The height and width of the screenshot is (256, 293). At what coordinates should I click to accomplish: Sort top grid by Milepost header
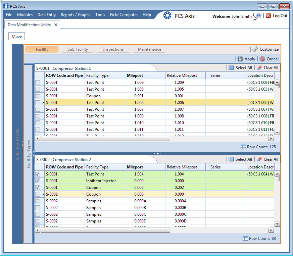point(145,75)
